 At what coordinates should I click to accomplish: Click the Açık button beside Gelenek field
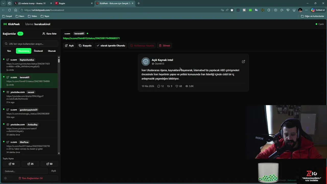click(54, 171)
